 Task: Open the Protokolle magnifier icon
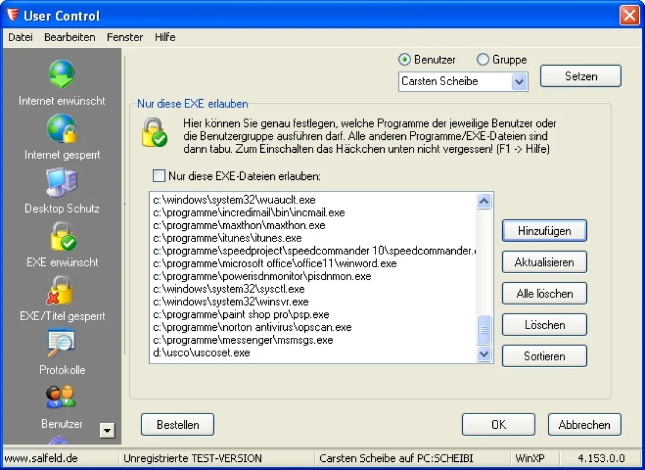coord(61,343)
